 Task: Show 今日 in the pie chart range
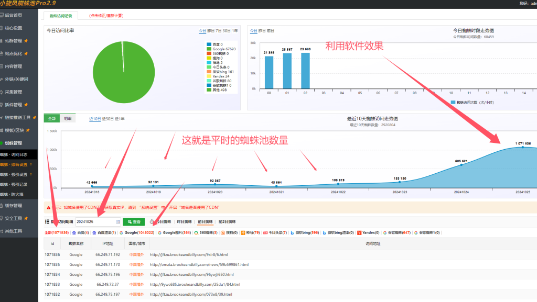coord(202,31)
